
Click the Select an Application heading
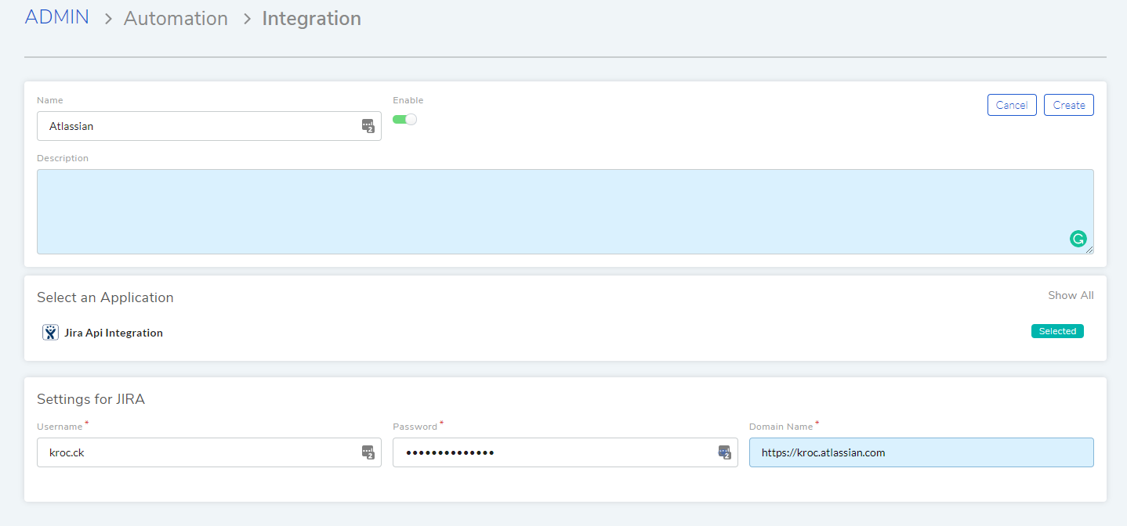click(x=105, y=297)
